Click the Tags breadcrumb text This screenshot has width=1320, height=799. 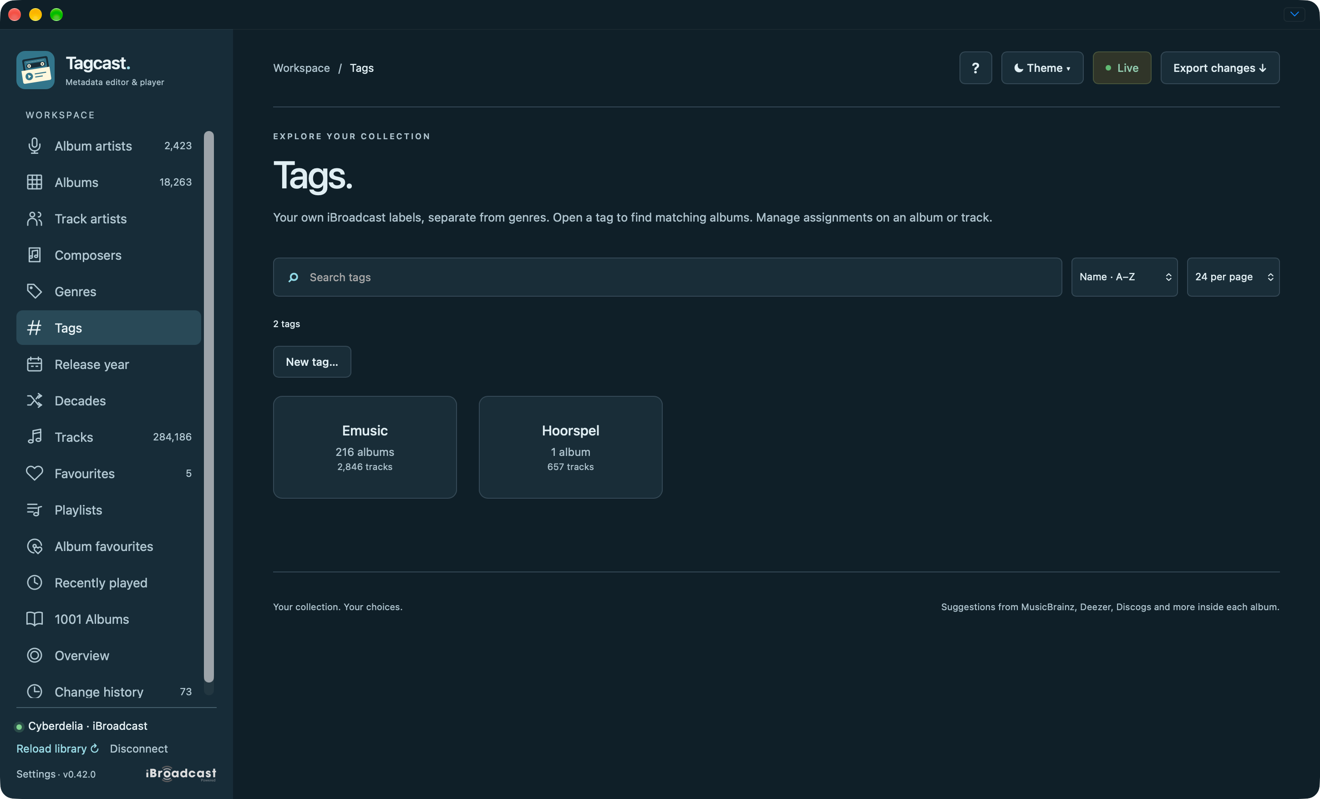coord(361,68)
